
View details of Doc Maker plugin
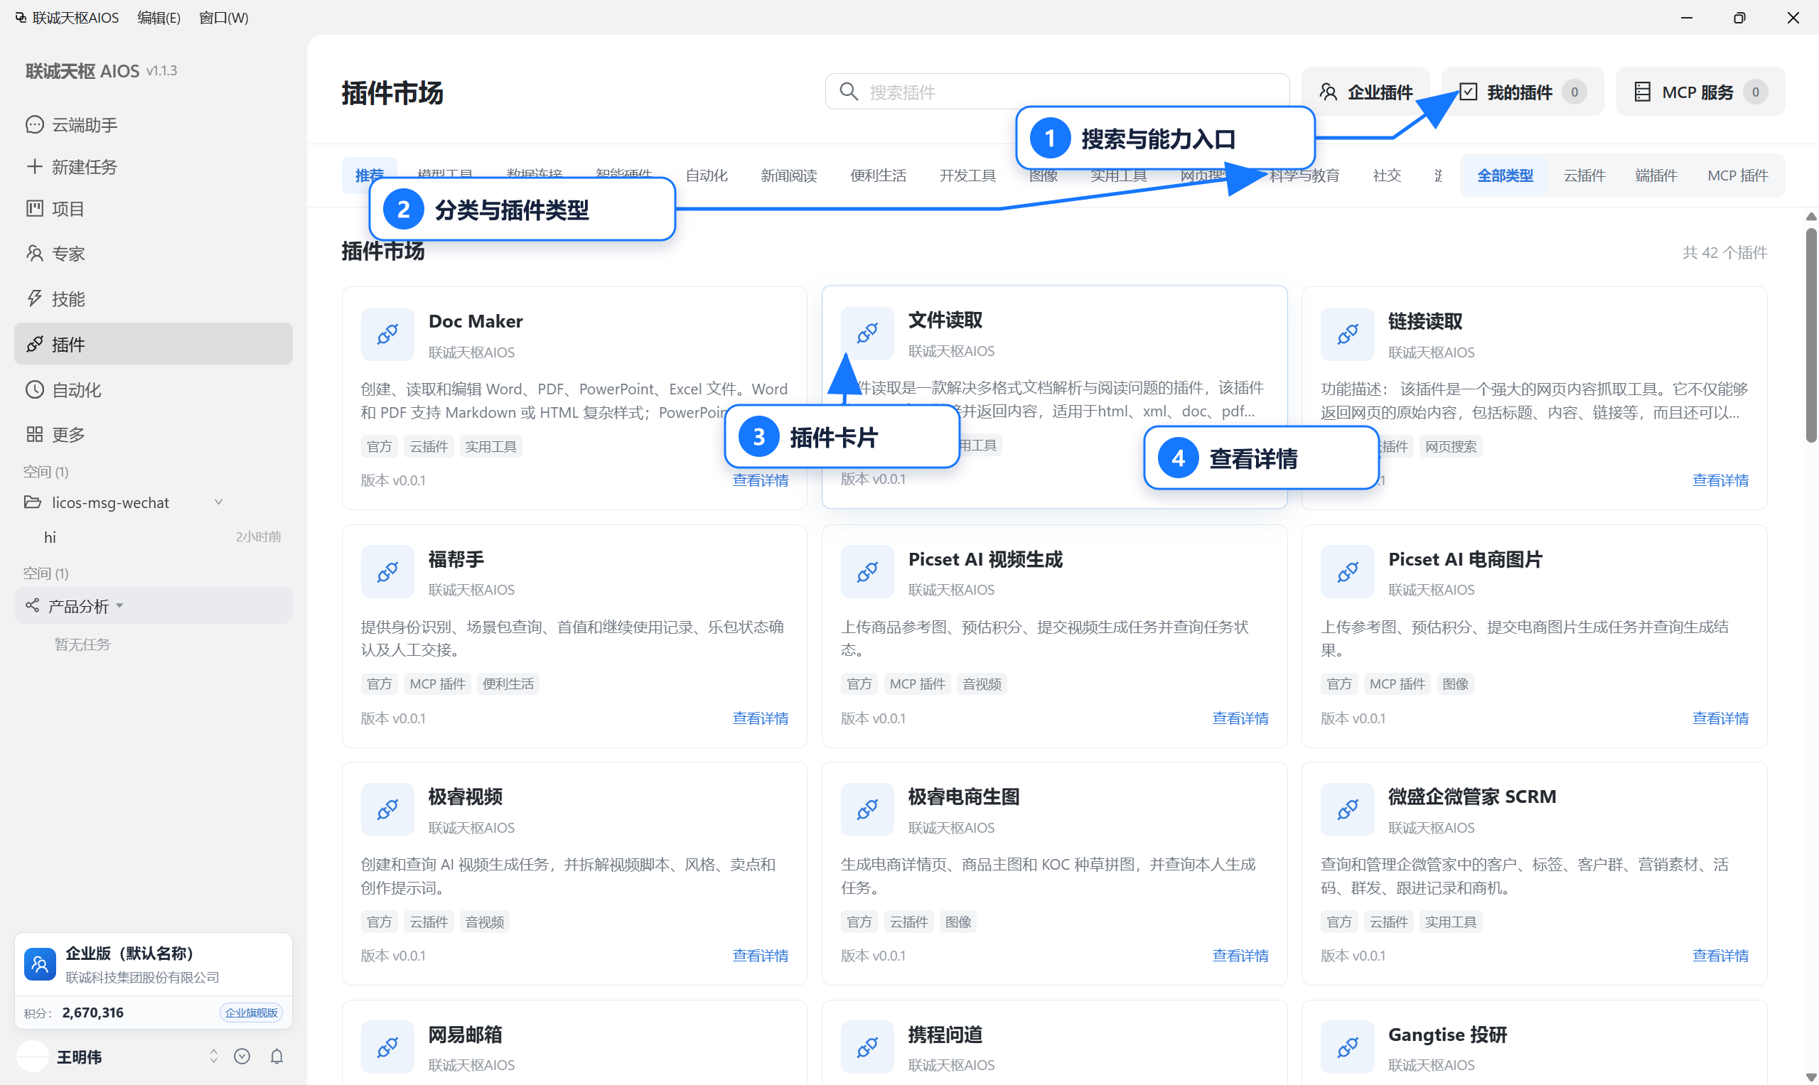[761, 480]
